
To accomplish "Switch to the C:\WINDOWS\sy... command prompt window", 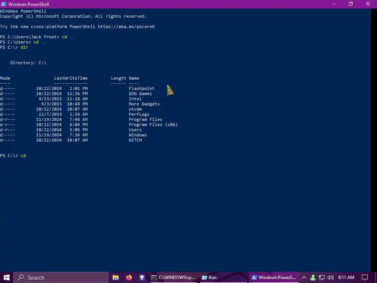I will point(173,277).
